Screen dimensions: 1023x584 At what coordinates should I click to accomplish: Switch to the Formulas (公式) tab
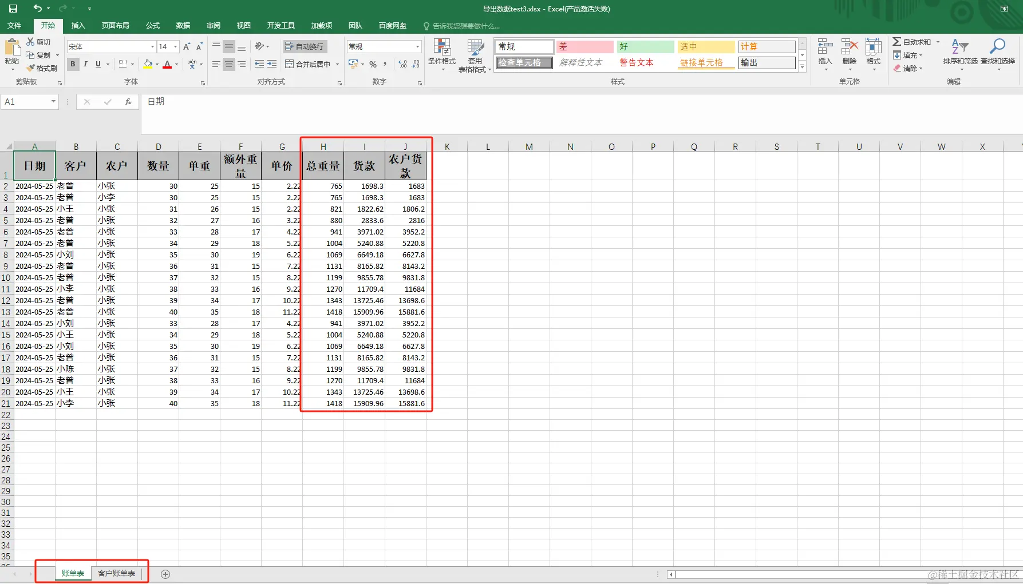[153, 26]
